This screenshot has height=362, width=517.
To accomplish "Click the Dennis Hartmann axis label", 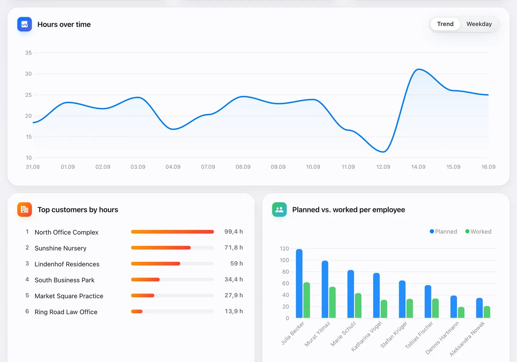I will 442,338.
